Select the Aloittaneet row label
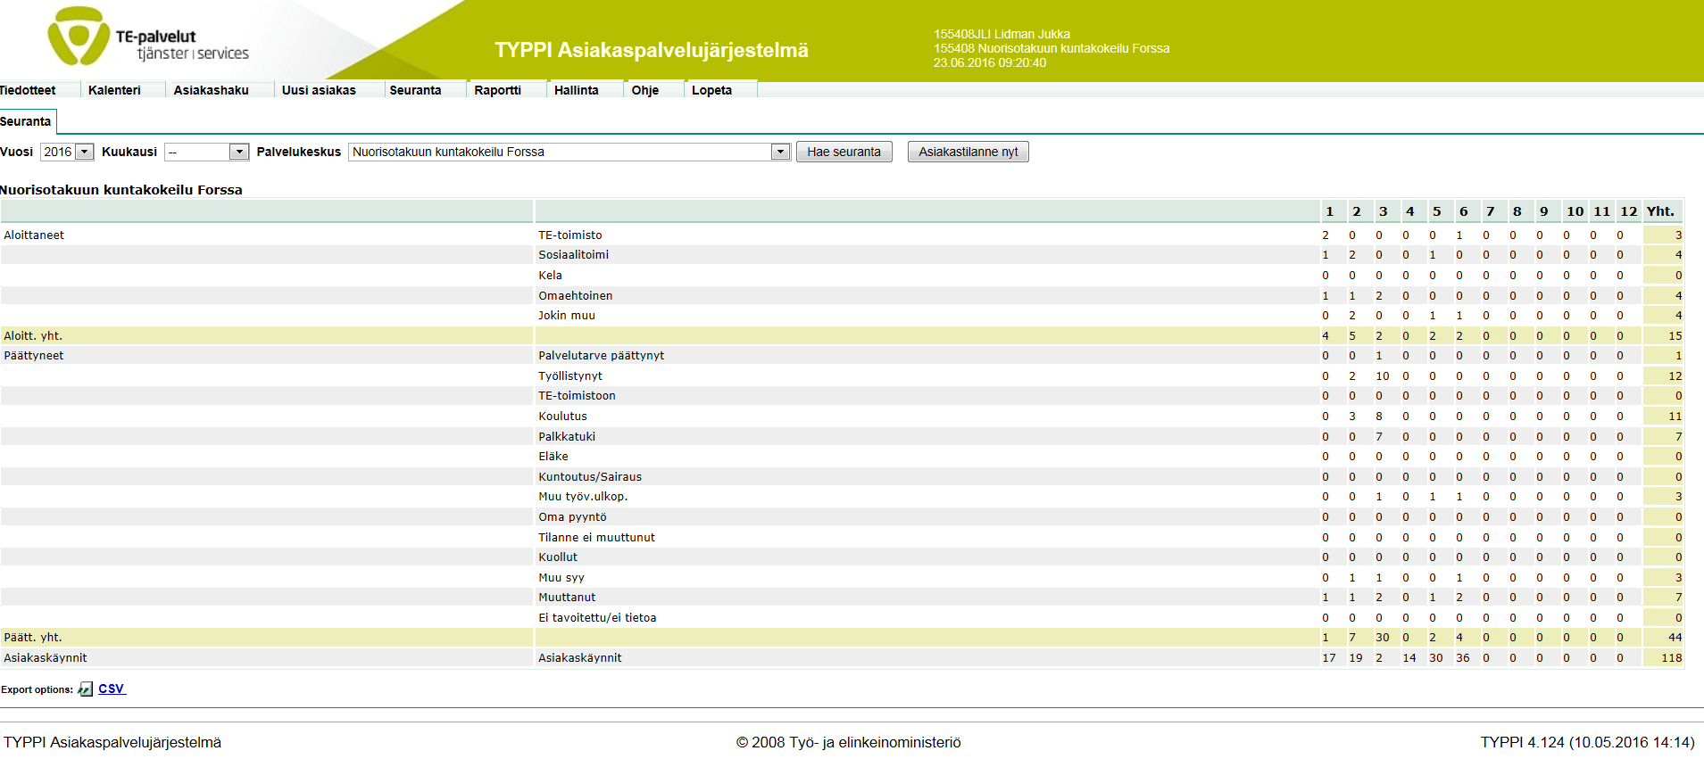 34,235
